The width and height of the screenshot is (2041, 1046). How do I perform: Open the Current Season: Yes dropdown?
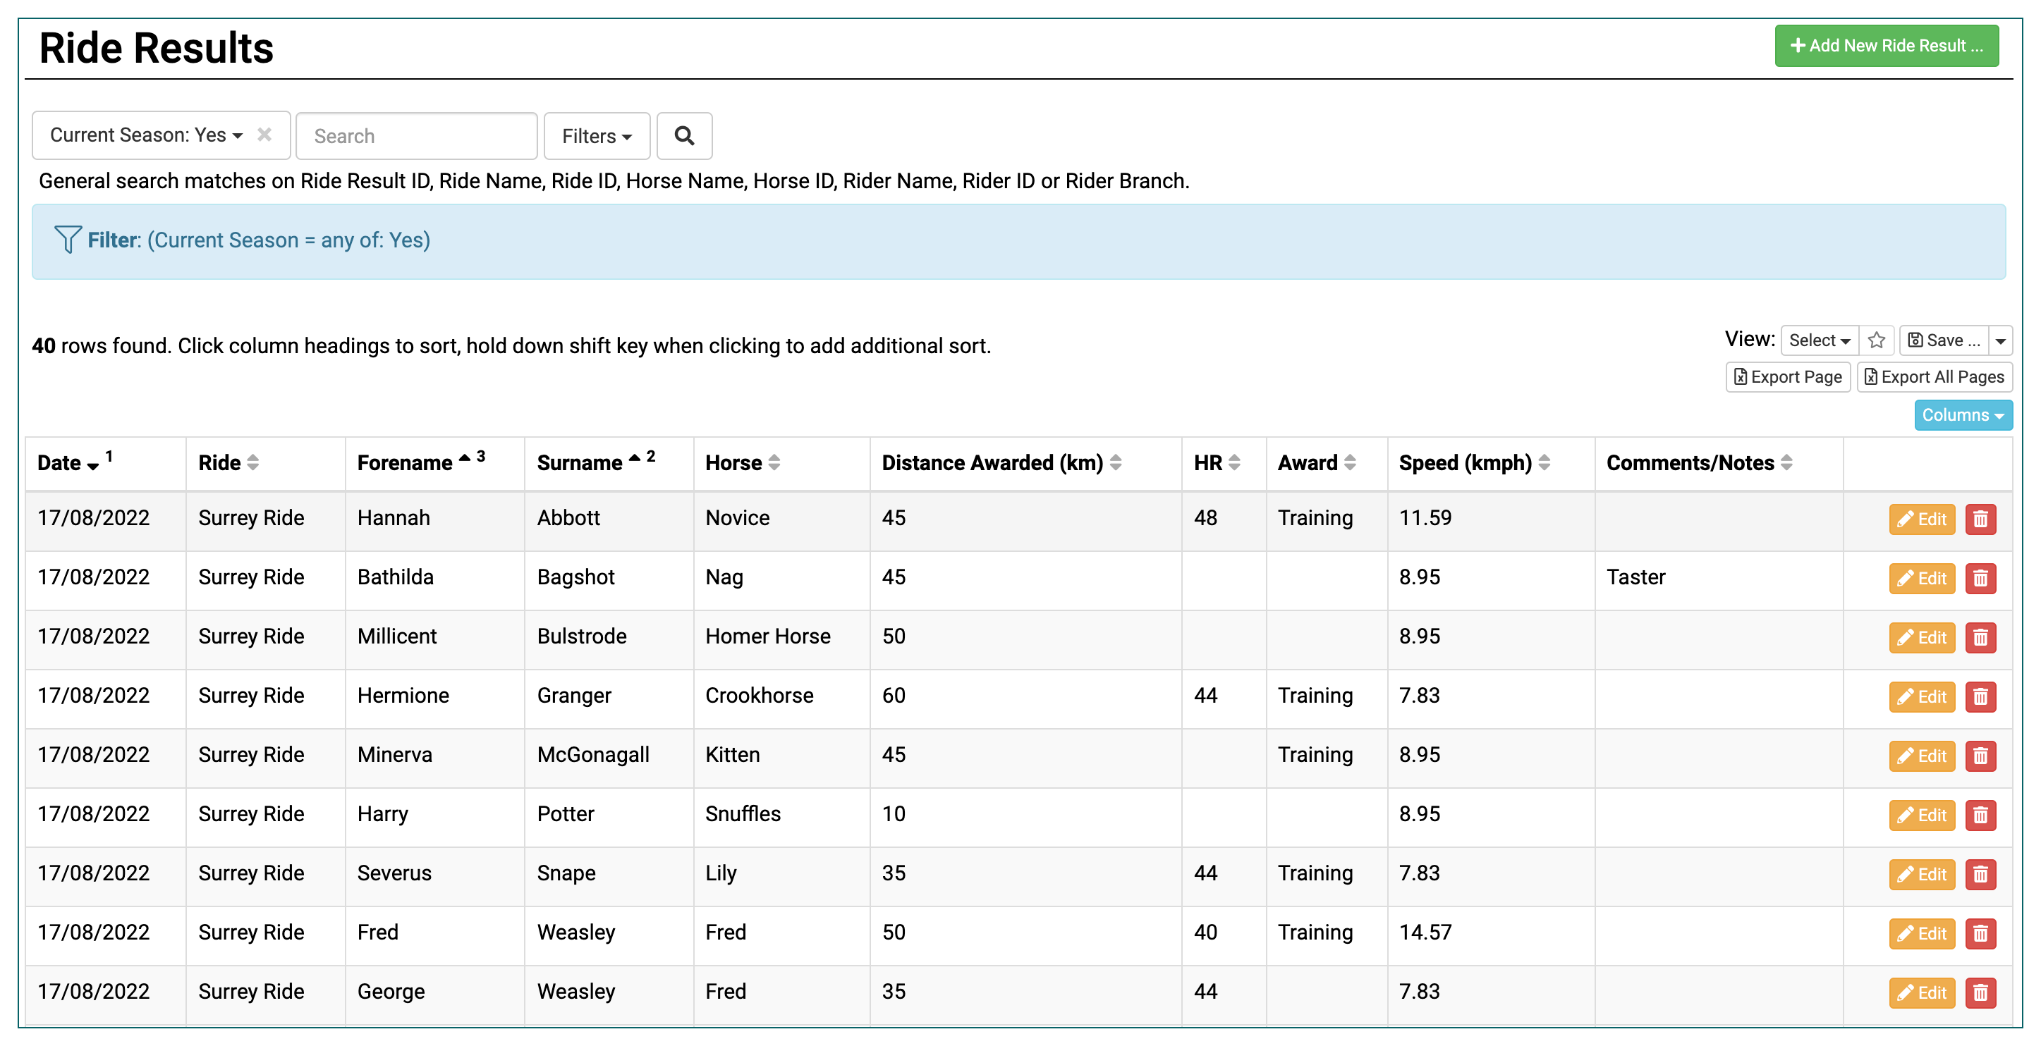click(x=146, y=135)
